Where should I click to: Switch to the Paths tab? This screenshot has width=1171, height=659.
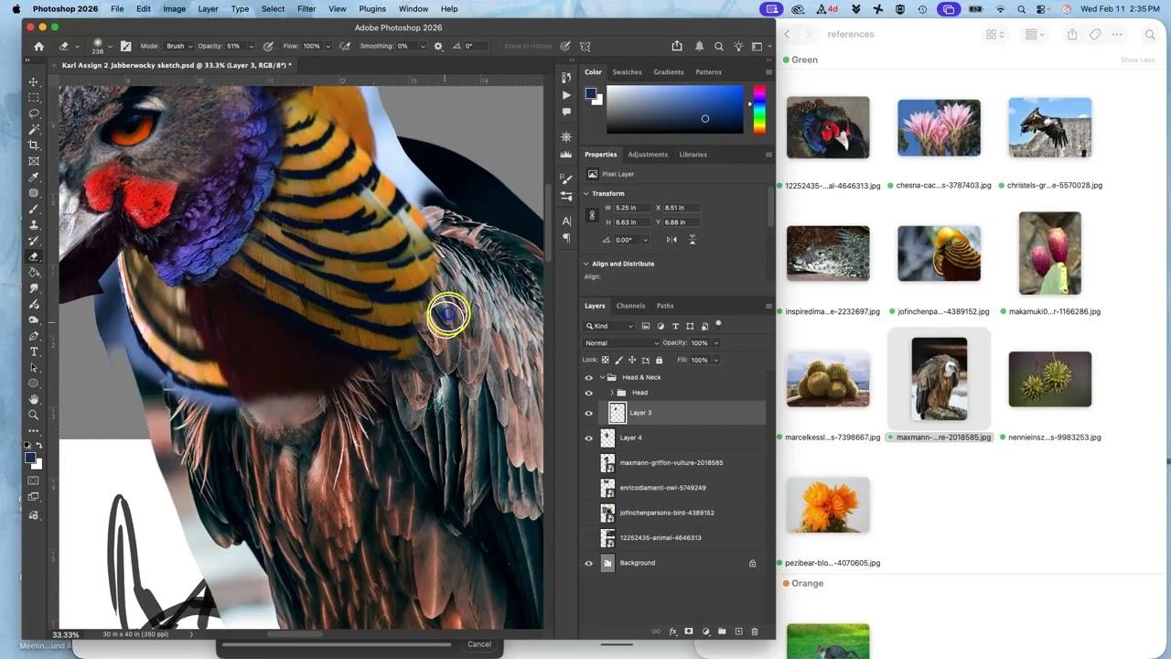coord(665,306)
